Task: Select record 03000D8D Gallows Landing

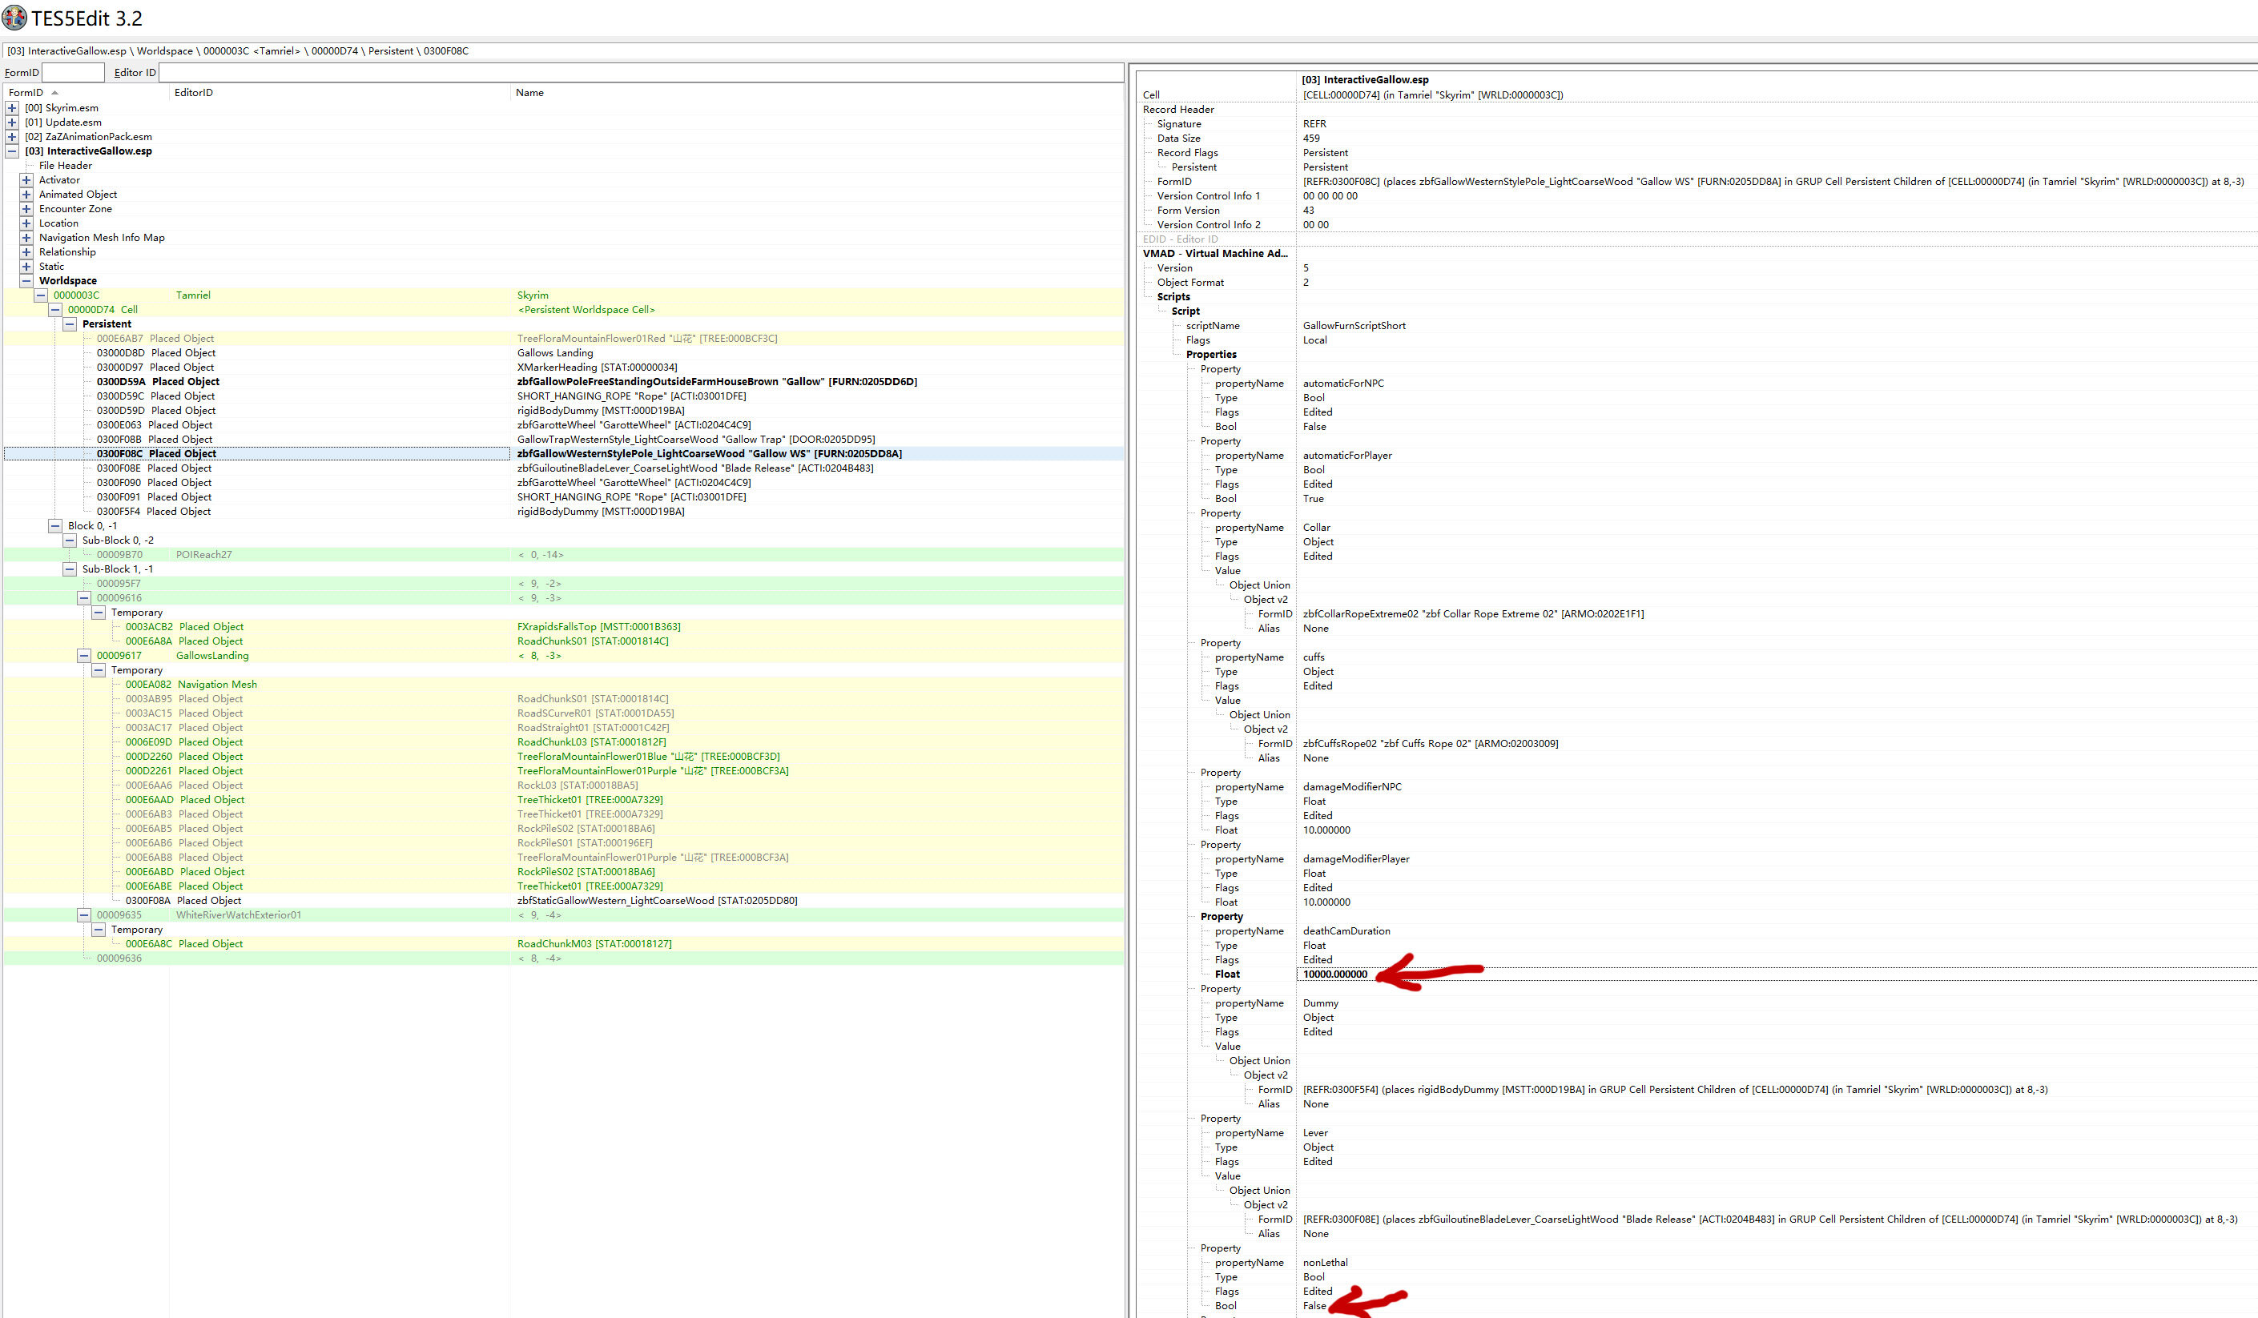Action: point(564,353)
